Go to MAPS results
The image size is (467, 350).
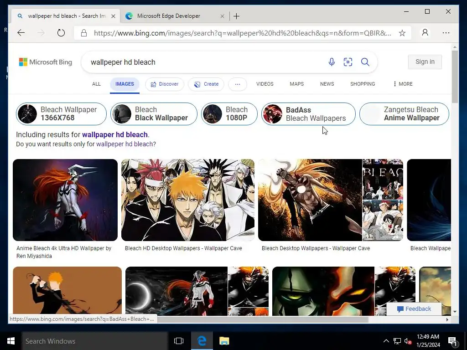296,84
